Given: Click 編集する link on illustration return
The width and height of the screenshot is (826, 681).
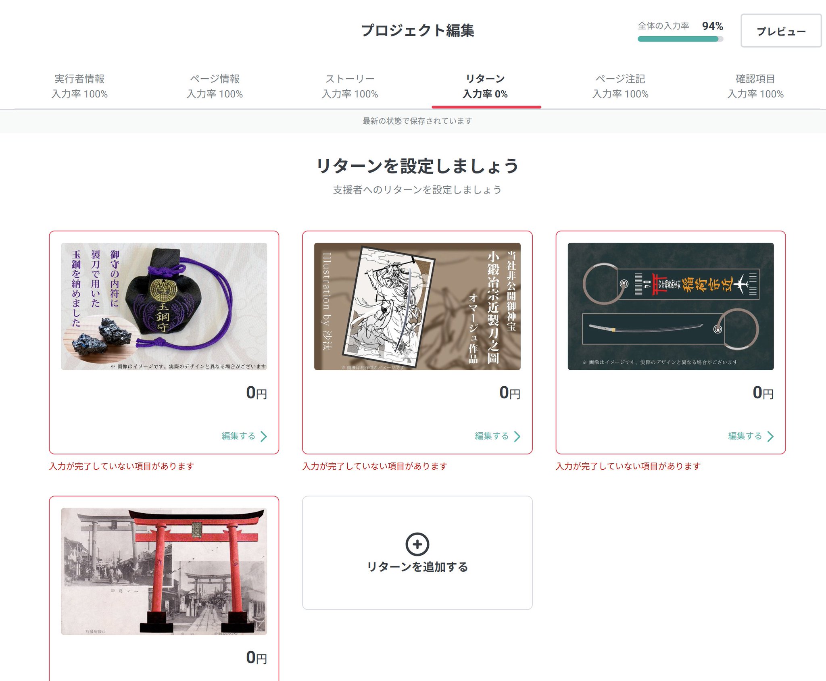Looking at the screenshot, I should pos(492,436).
